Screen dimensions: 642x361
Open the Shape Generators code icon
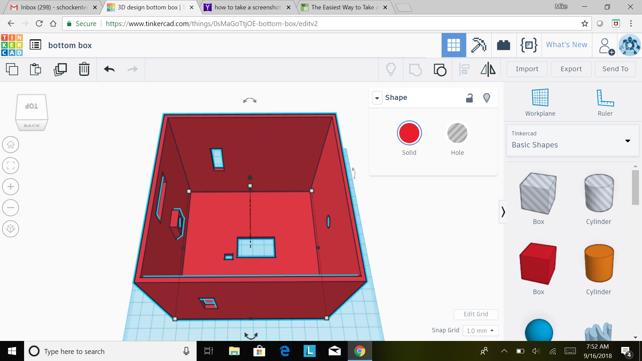529,45
